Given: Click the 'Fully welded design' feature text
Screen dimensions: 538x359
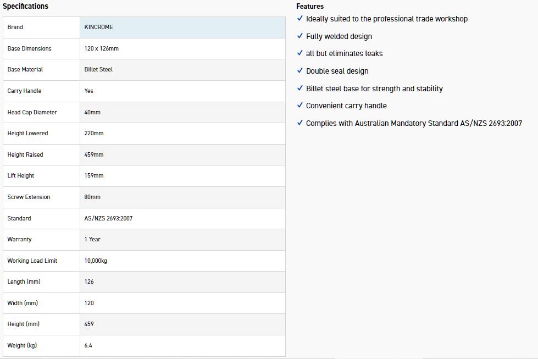Looking at the screenshot, I should [339, 36].
